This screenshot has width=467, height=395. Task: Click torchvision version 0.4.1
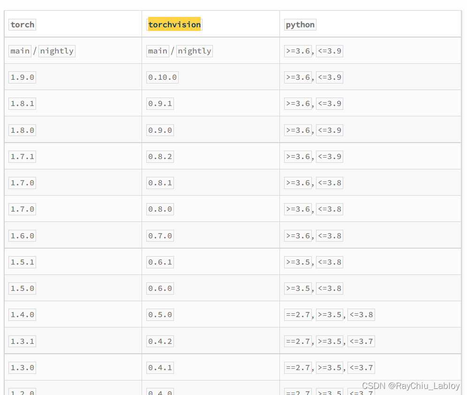(160, 368)
